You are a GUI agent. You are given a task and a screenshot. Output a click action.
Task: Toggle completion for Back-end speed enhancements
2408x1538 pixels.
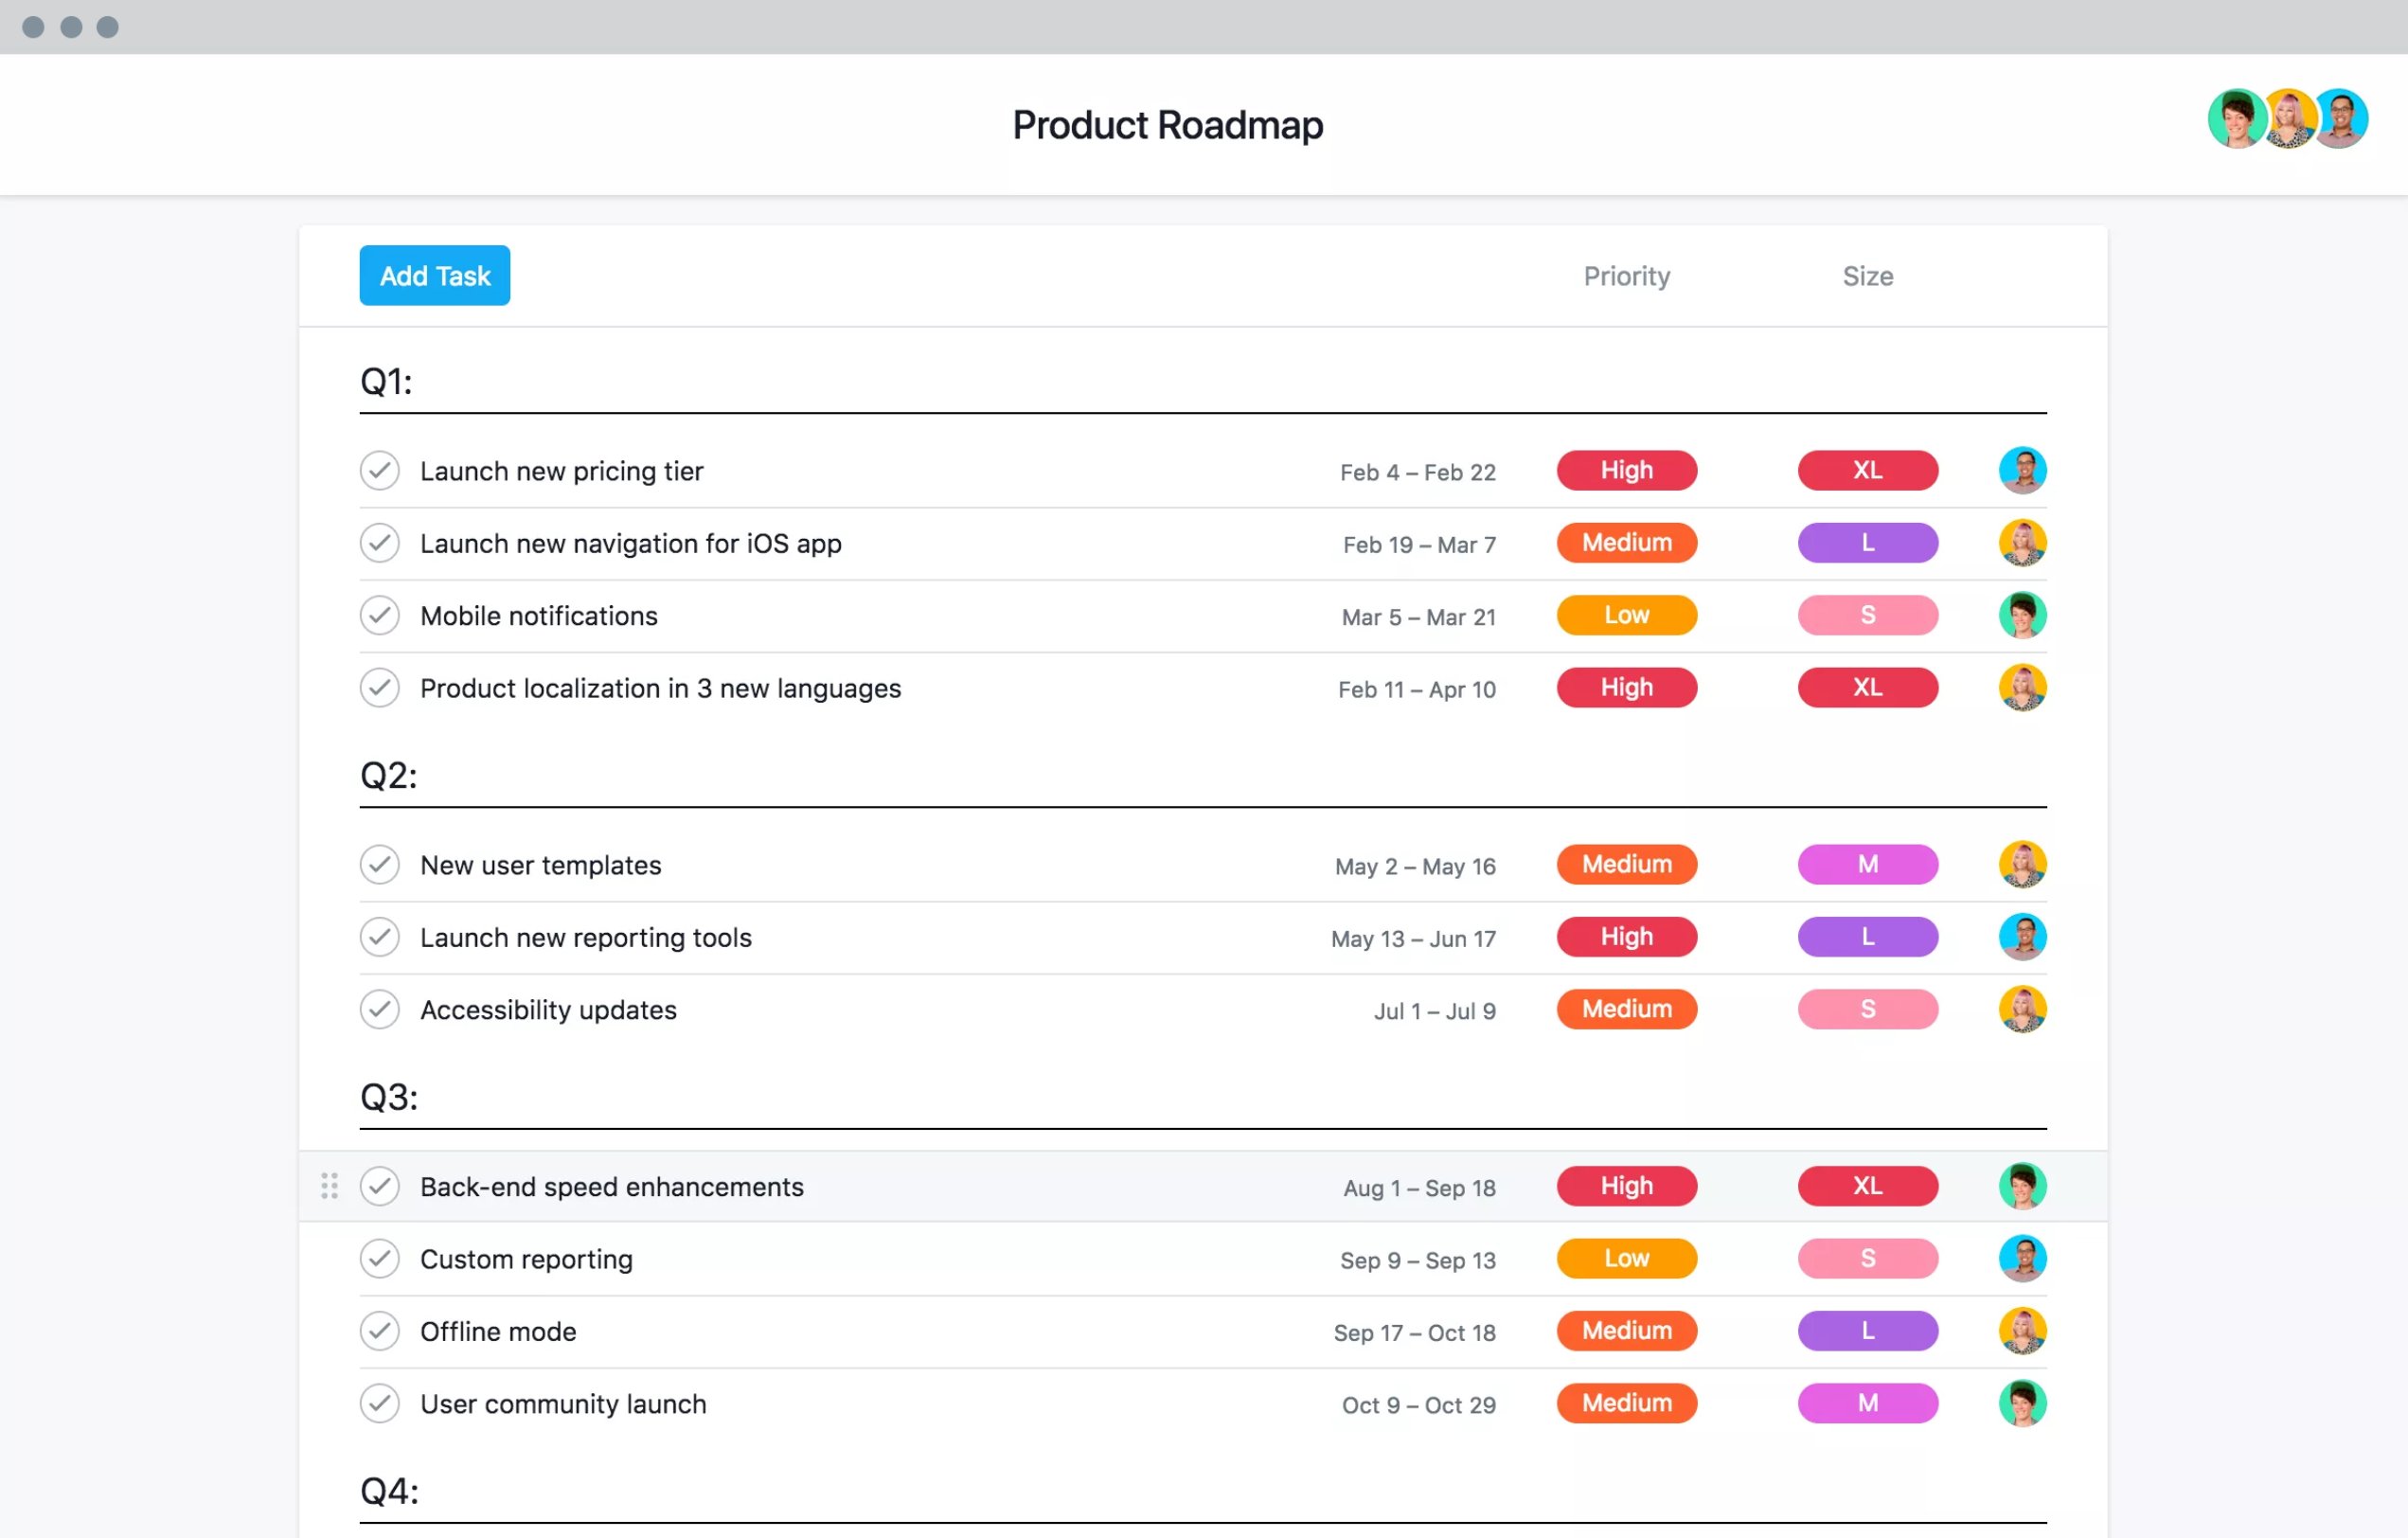379,1185
